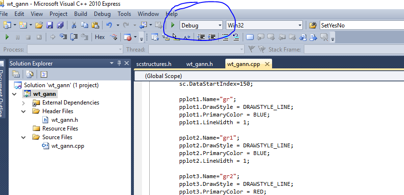Click the Solution Explorer Properties icon
404x195 pixels.
[16, 74]
